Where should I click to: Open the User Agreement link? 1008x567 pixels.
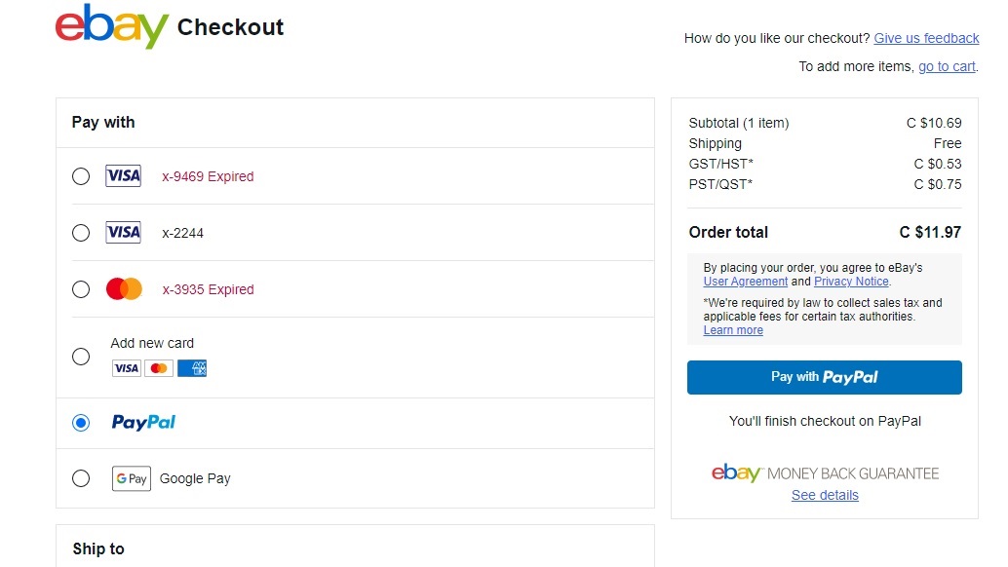click(745, 282)
